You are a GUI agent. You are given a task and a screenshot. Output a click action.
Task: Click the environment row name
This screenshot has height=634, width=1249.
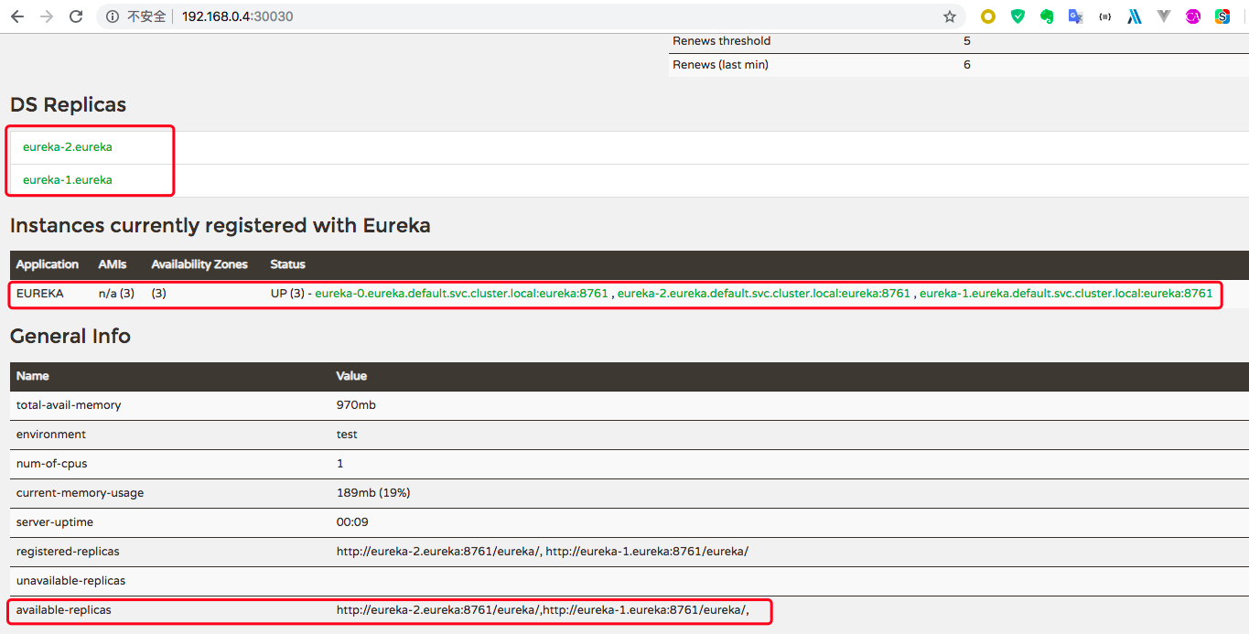point(51,434)
